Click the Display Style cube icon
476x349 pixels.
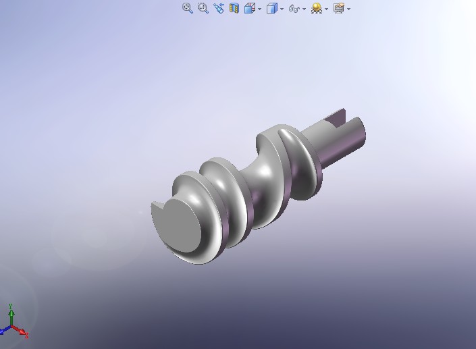click(271, 8)
